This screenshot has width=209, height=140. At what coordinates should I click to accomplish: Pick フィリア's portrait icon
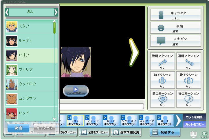(12, 70)
